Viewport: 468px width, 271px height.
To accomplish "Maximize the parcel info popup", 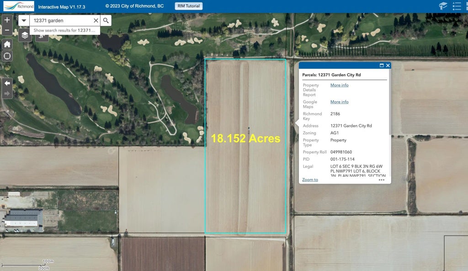I will (382, 65).
